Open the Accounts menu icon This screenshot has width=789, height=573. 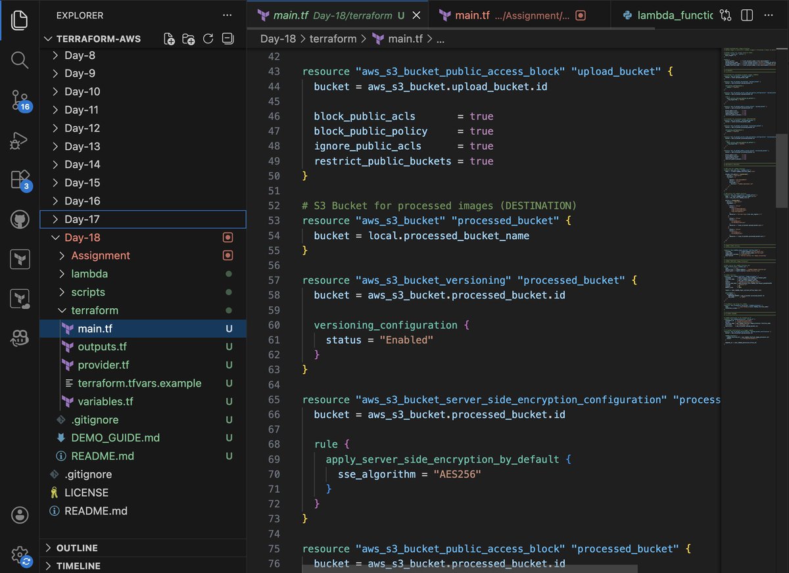tap(20, 515)
